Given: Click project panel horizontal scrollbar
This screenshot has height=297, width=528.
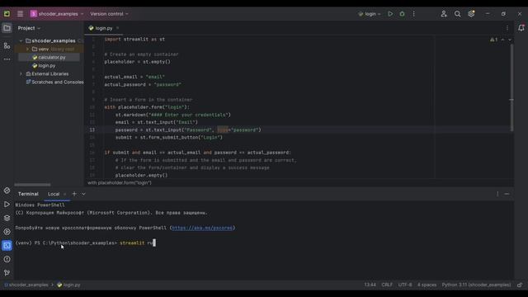Looking at the screenshot, I should [x=32, y=185].
